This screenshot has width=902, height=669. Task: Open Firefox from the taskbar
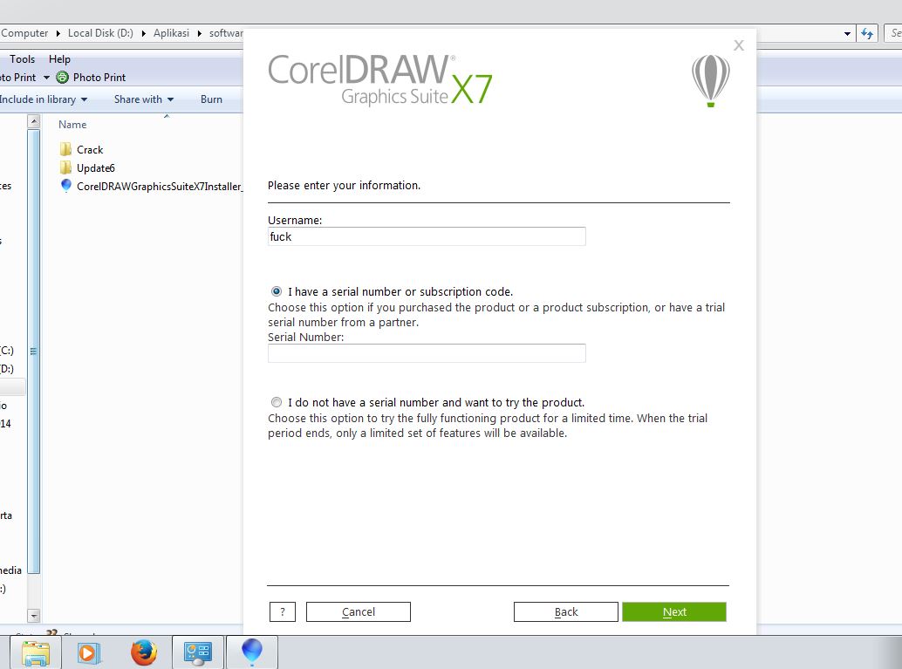(x=144, y=652)
